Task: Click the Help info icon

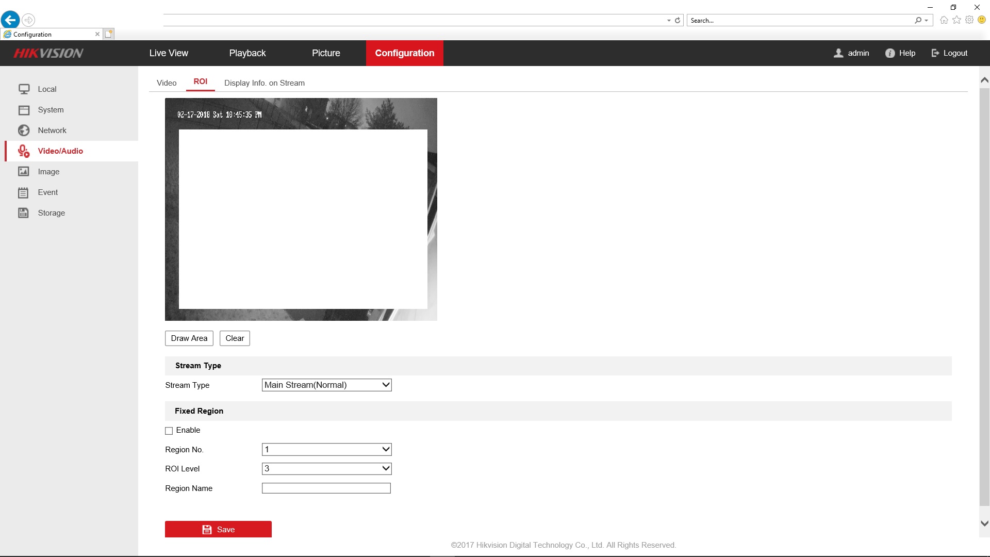Action: click(889, 53)
